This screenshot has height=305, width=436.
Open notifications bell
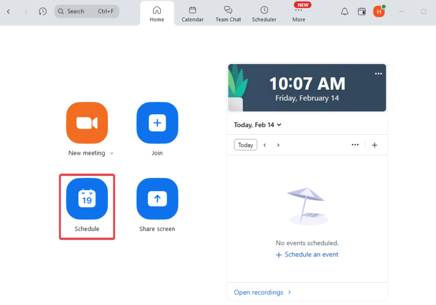tap(344, 11)
